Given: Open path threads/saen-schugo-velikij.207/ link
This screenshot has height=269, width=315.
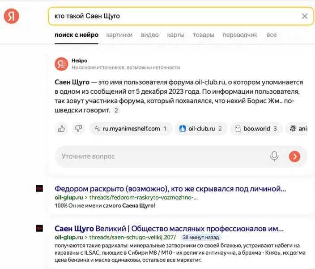Looking at the screenshot, I should coord(132,237).
